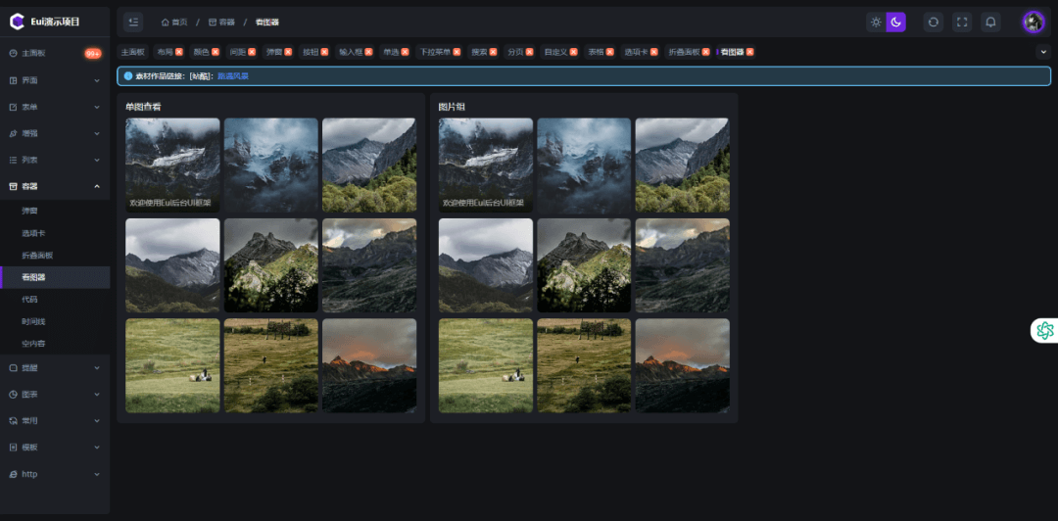Open the first snowy mountain image under 单图查看
Image resolution: width=1058 pixels, height=521 pixels.
coord(172,166)
